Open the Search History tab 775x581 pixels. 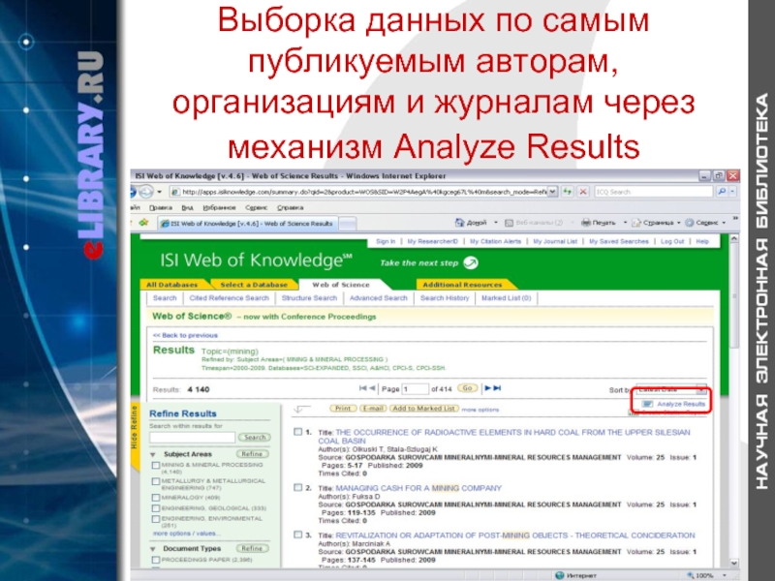445,298
